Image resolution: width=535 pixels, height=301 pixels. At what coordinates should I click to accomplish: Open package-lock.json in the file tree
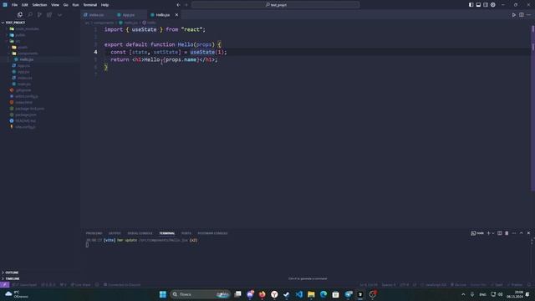(40, 109)
